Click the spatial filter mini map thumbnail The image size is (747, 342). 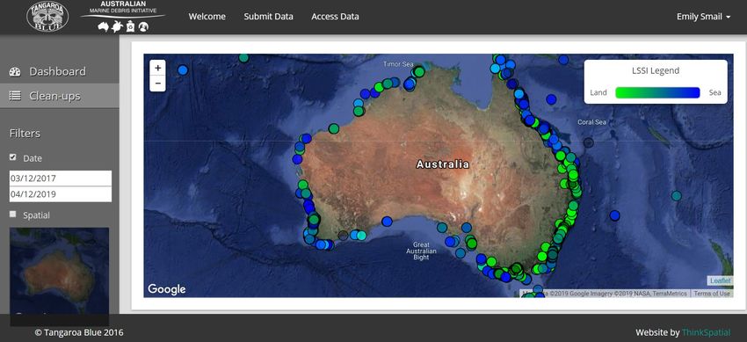[59, 271]
